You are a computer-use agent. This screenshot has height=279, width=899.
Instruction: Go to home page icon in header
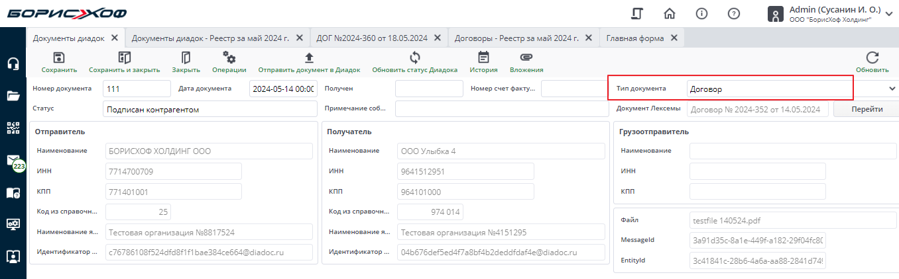tap(670, 14)
